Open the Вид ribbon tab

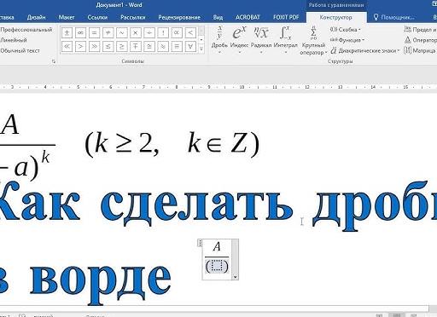pyautogui.click(x=218, y=17)
